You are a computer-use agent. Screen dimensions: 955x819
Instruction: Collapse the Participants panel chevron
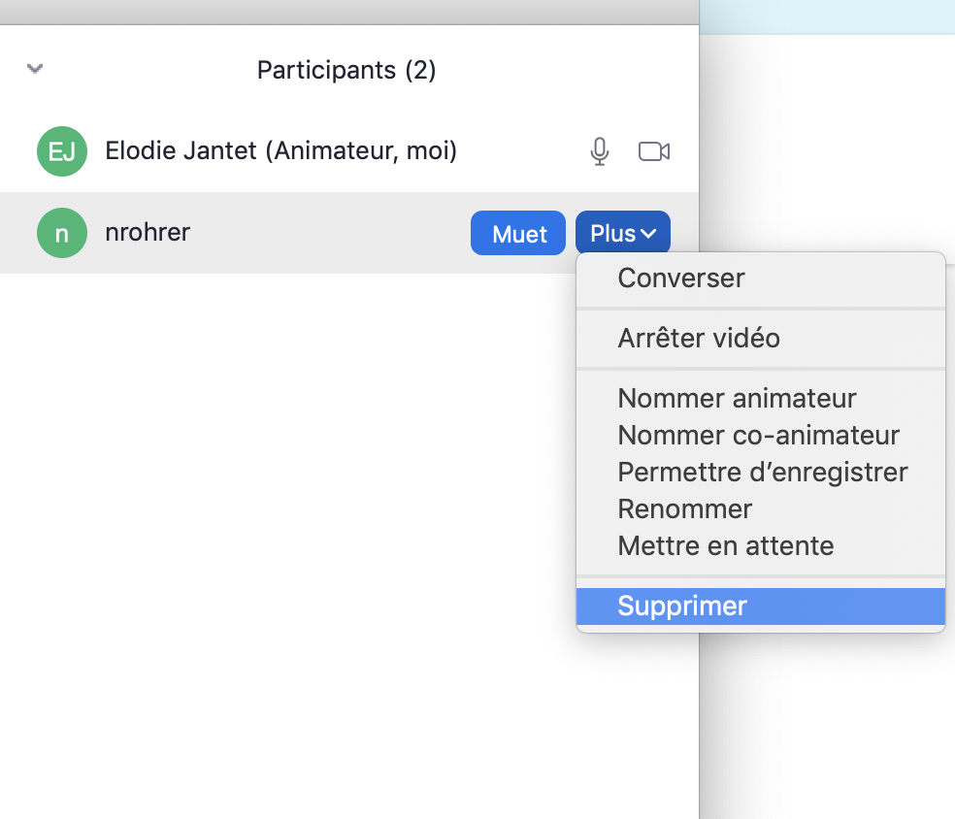36,69
